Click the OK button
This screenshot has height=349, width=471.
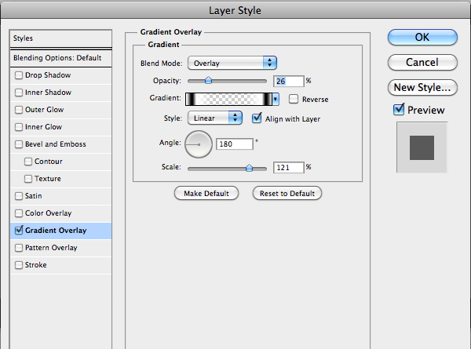coord(422,37)
